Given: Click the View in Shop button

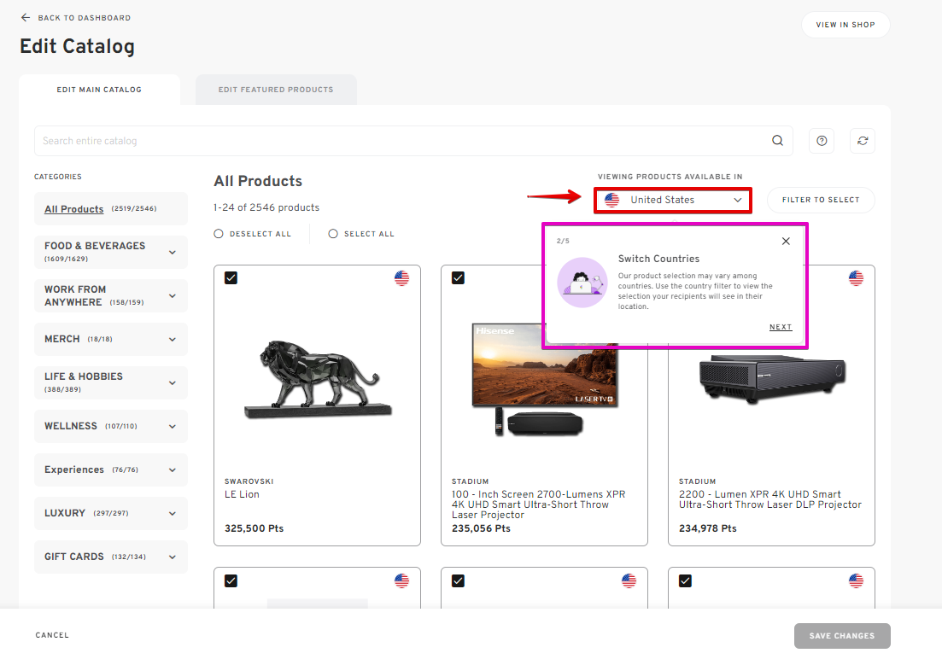Looking at the screenshot, I should 845,25.
